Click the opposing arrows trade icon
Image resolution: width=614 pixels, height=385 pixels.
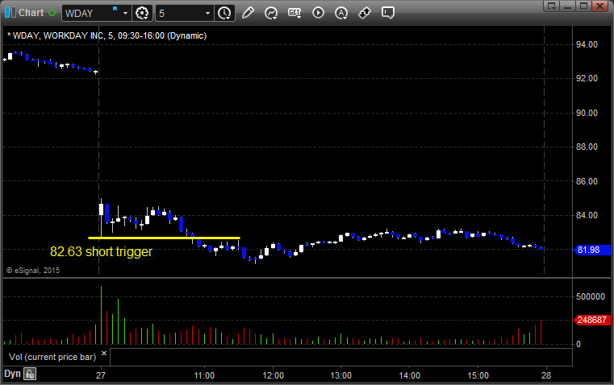point(365,13)
